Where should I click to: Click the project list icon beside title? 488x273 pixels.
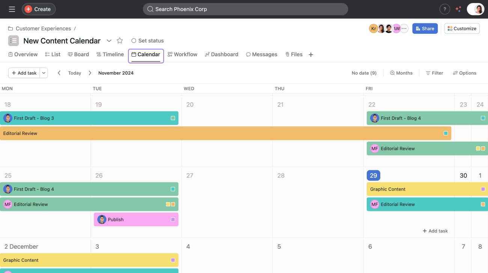point(14,40)
